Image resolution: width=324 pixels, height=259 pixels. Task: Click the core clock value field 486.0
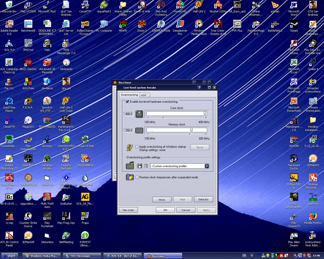click(x=129, y=114)
